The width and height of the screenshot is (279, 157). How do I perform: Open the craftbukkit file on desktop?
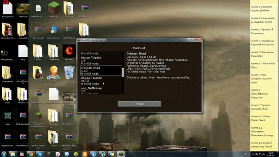pyautogui.click(x=38, y=10)
